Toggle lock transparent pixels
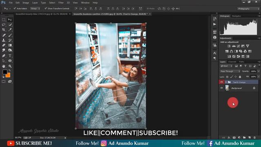Image resolution: width=261 pixels, height=147 pixels. click(x=227, y=77)
